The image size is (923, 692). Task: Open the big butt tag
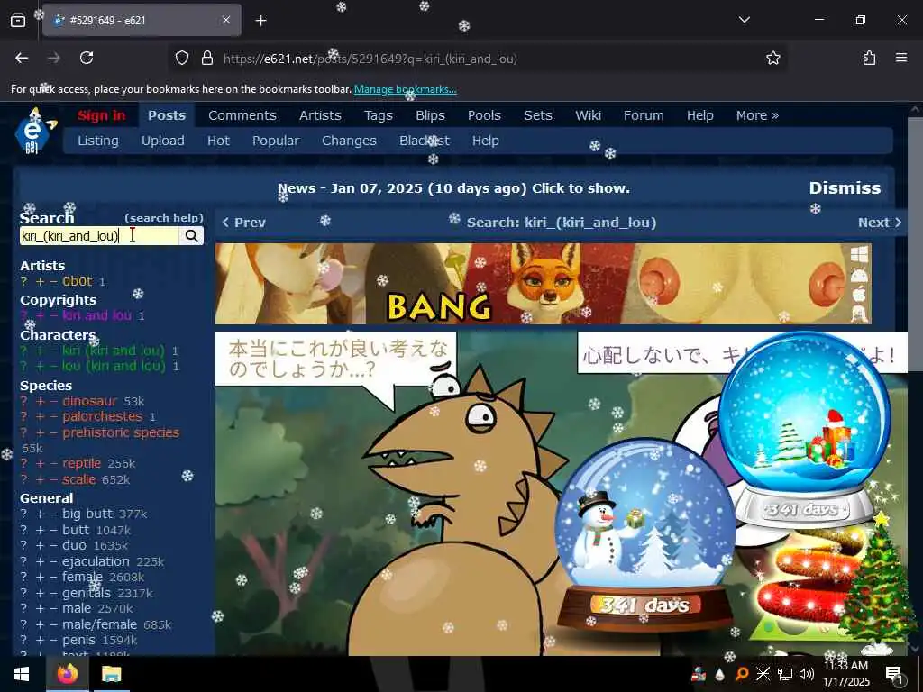[x=87, y=514]
